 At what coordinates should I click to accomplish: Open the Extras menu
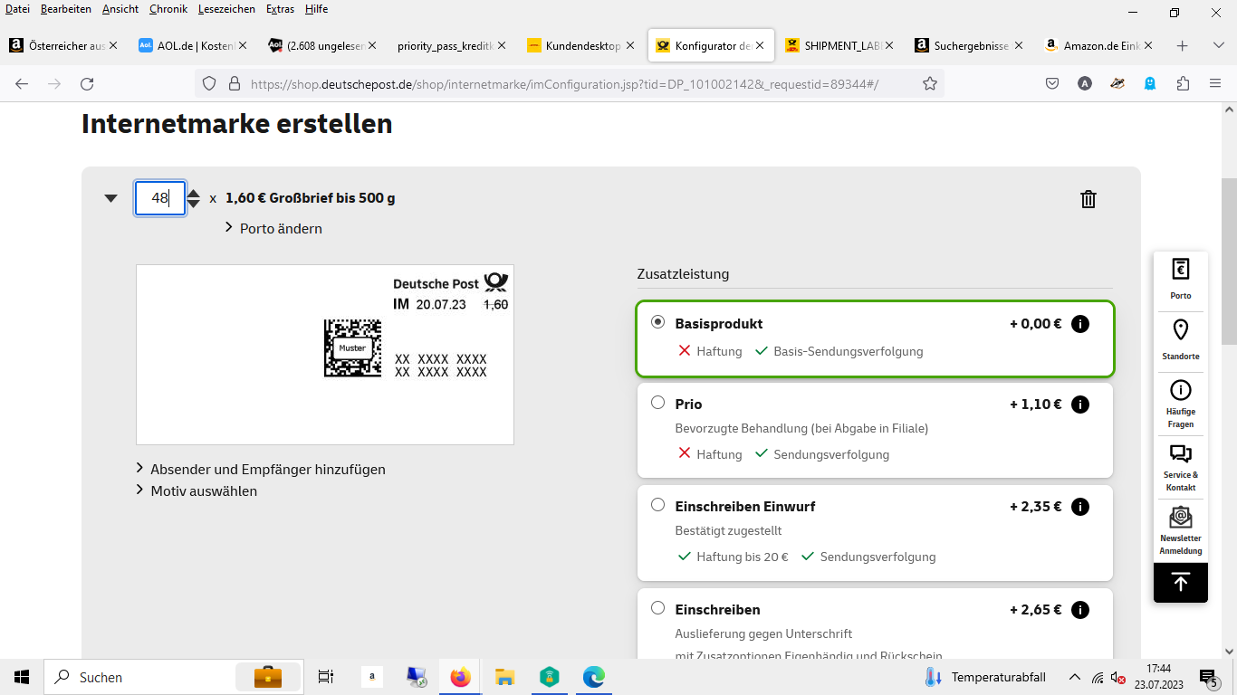coord(280,9)
